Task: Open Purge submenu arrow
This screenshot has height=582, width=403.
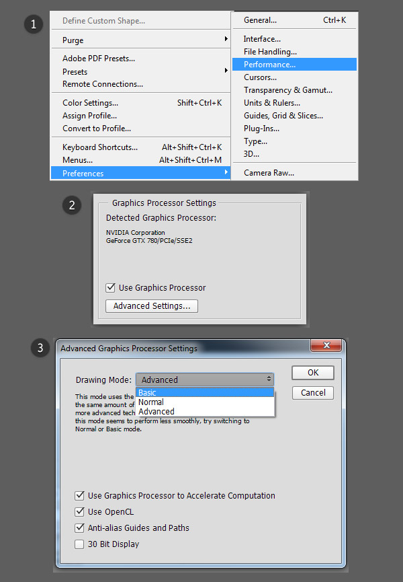Action: (226, 39)
